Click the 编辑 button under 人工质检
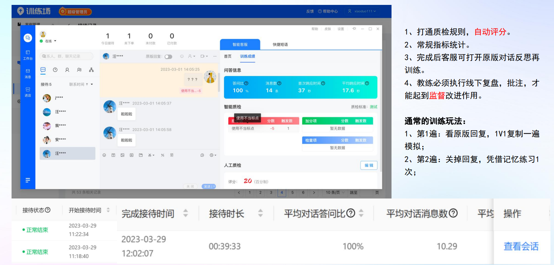The height and width of the screenshot is (265, 554). (x=369, y=165)
